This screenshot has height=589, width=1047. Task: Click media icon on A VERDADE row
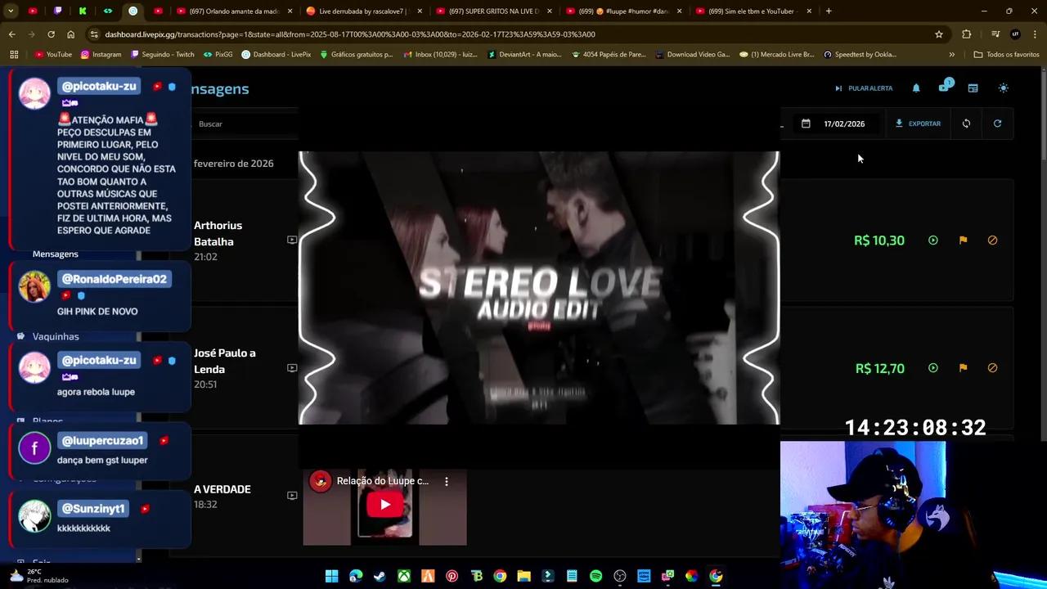[292, 496]
